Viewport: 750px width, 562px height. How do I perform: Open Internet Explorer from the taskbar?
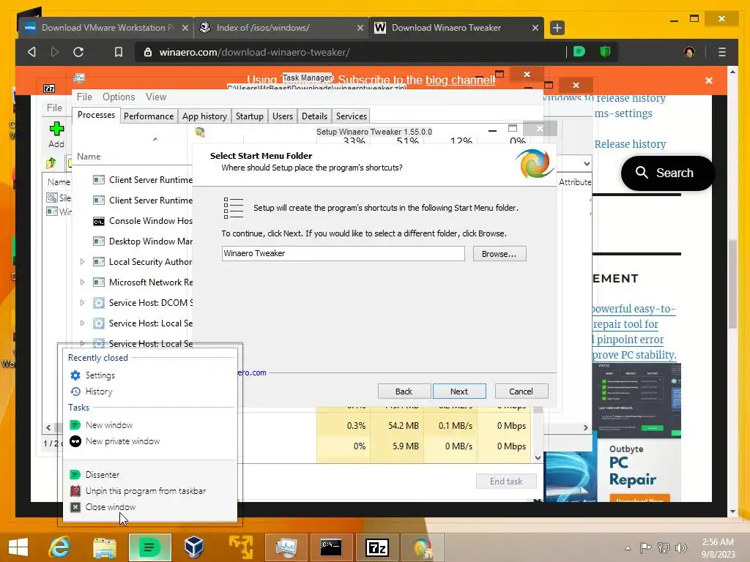(x=60, y=547)
